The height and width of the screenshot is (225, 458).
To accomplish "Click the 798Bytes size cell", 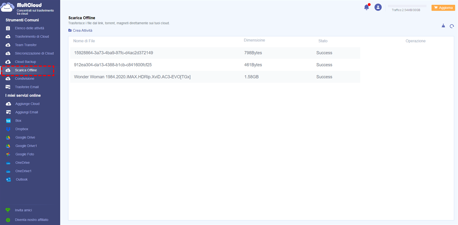I will (x=253, y=53).
